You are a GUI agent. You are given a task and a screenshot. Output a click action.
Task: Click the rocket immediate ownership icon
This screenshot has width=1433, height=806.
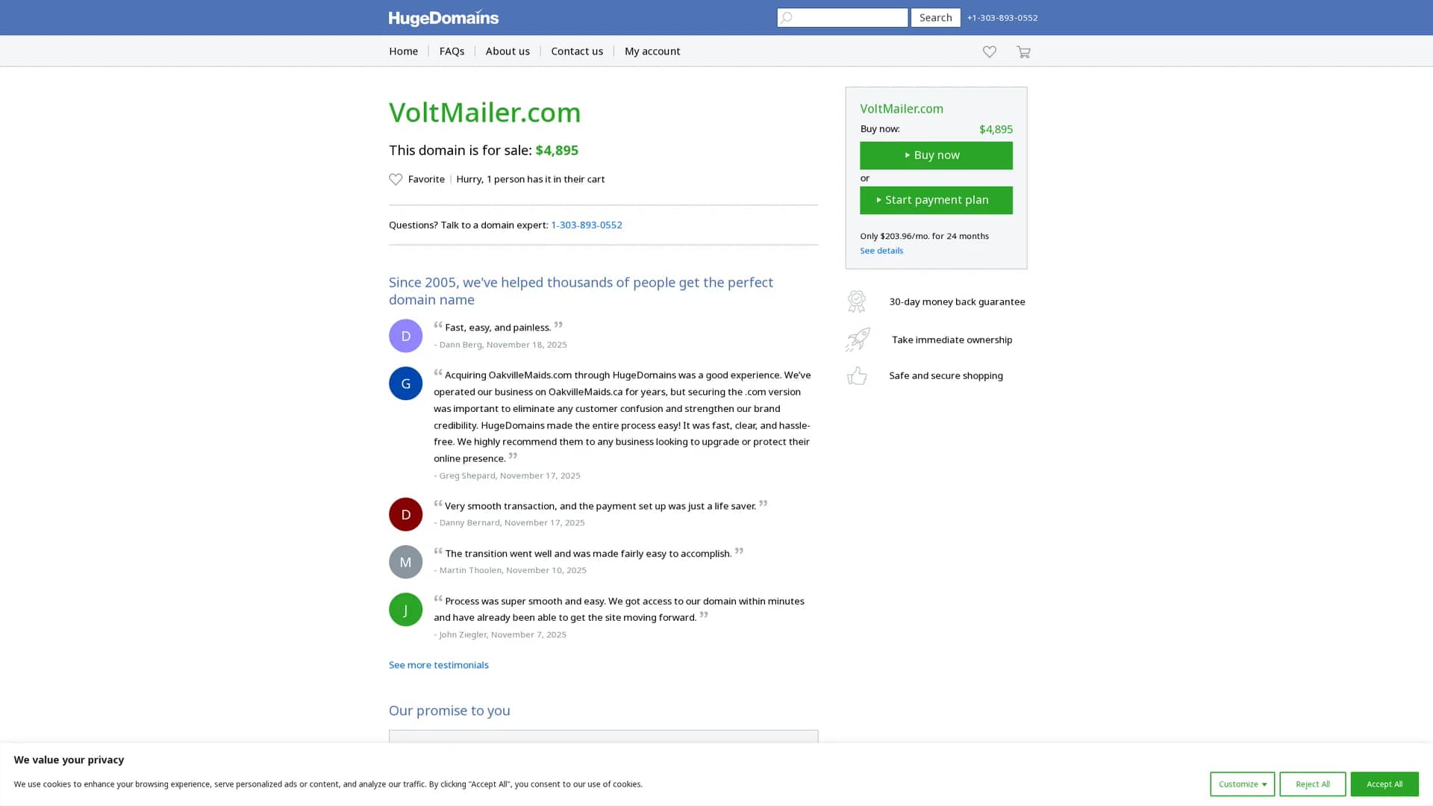coord(858,340)
